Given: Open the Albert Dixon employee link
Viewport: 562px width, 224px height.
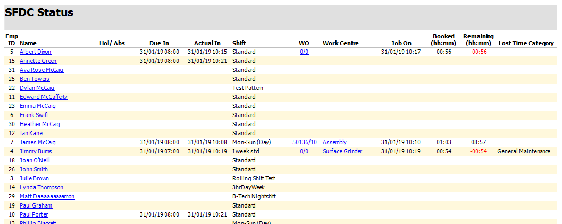Looking at the screenshot, I should click(36, 52).
